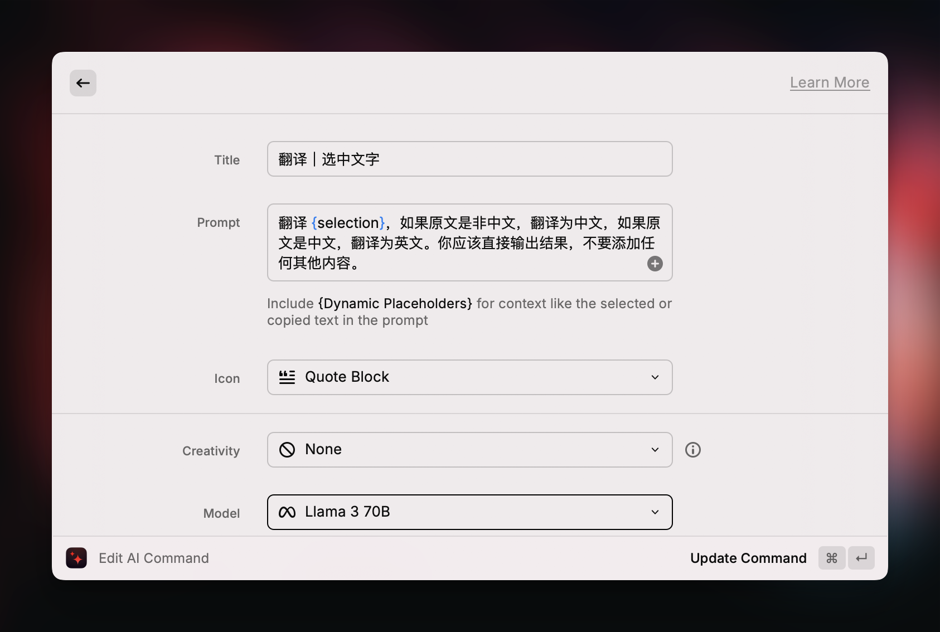Click the crossed-circle icon next to None
The height and width of the screenshot is (632, 940).
pyautogui.click(x=287, y=449)
